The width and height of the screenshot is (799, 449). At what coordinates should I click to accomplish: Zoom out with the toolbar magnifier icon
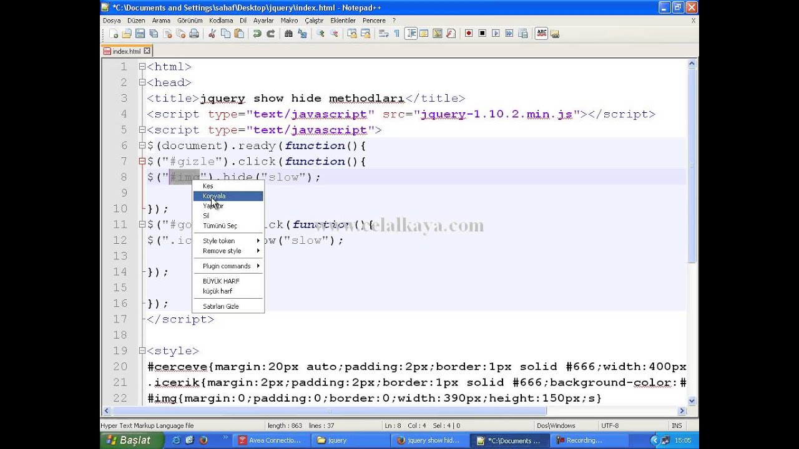[x=334, y=34]
